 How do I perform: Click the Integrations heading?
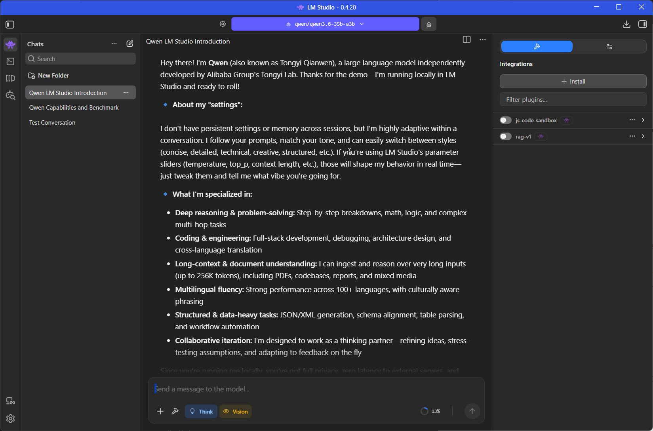[x=516, y=64]
